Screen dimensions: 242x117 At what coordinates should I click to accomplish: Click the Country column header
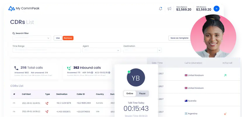click(100, 94)
